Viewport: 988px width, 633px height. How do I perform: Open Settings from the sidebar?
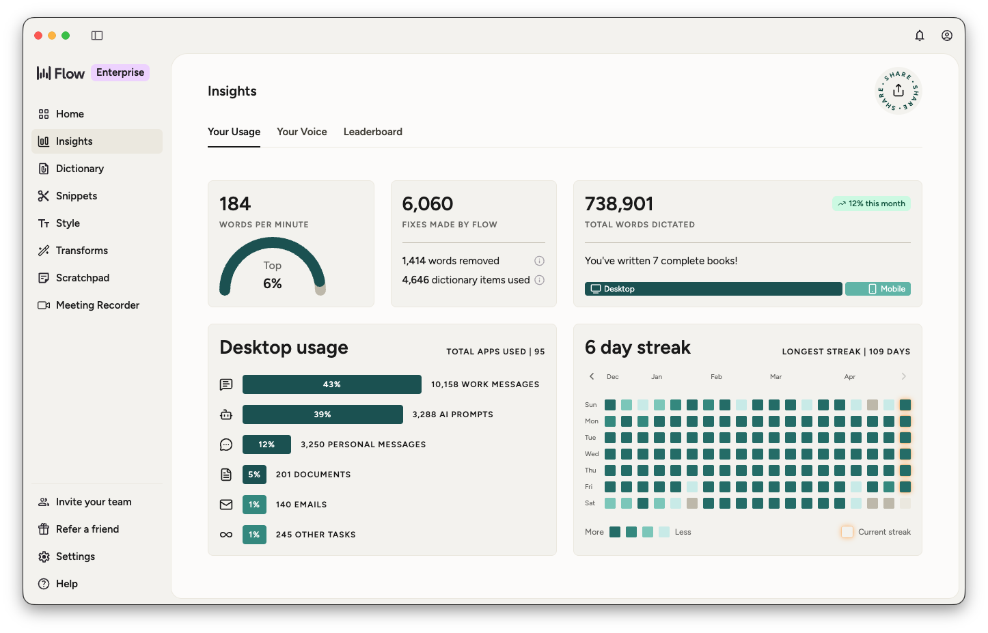(97, 557)
